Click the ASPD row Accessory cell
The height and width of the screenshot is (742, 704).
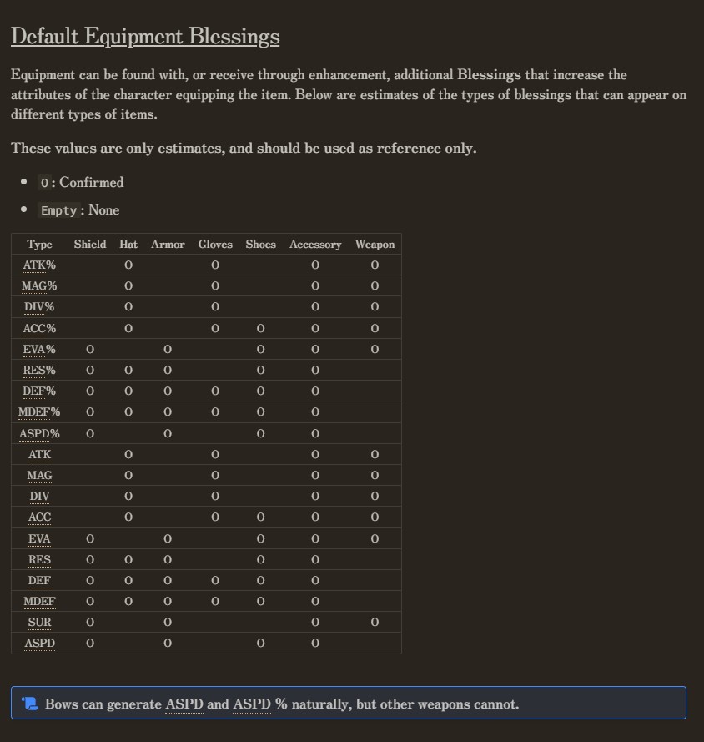315,644
